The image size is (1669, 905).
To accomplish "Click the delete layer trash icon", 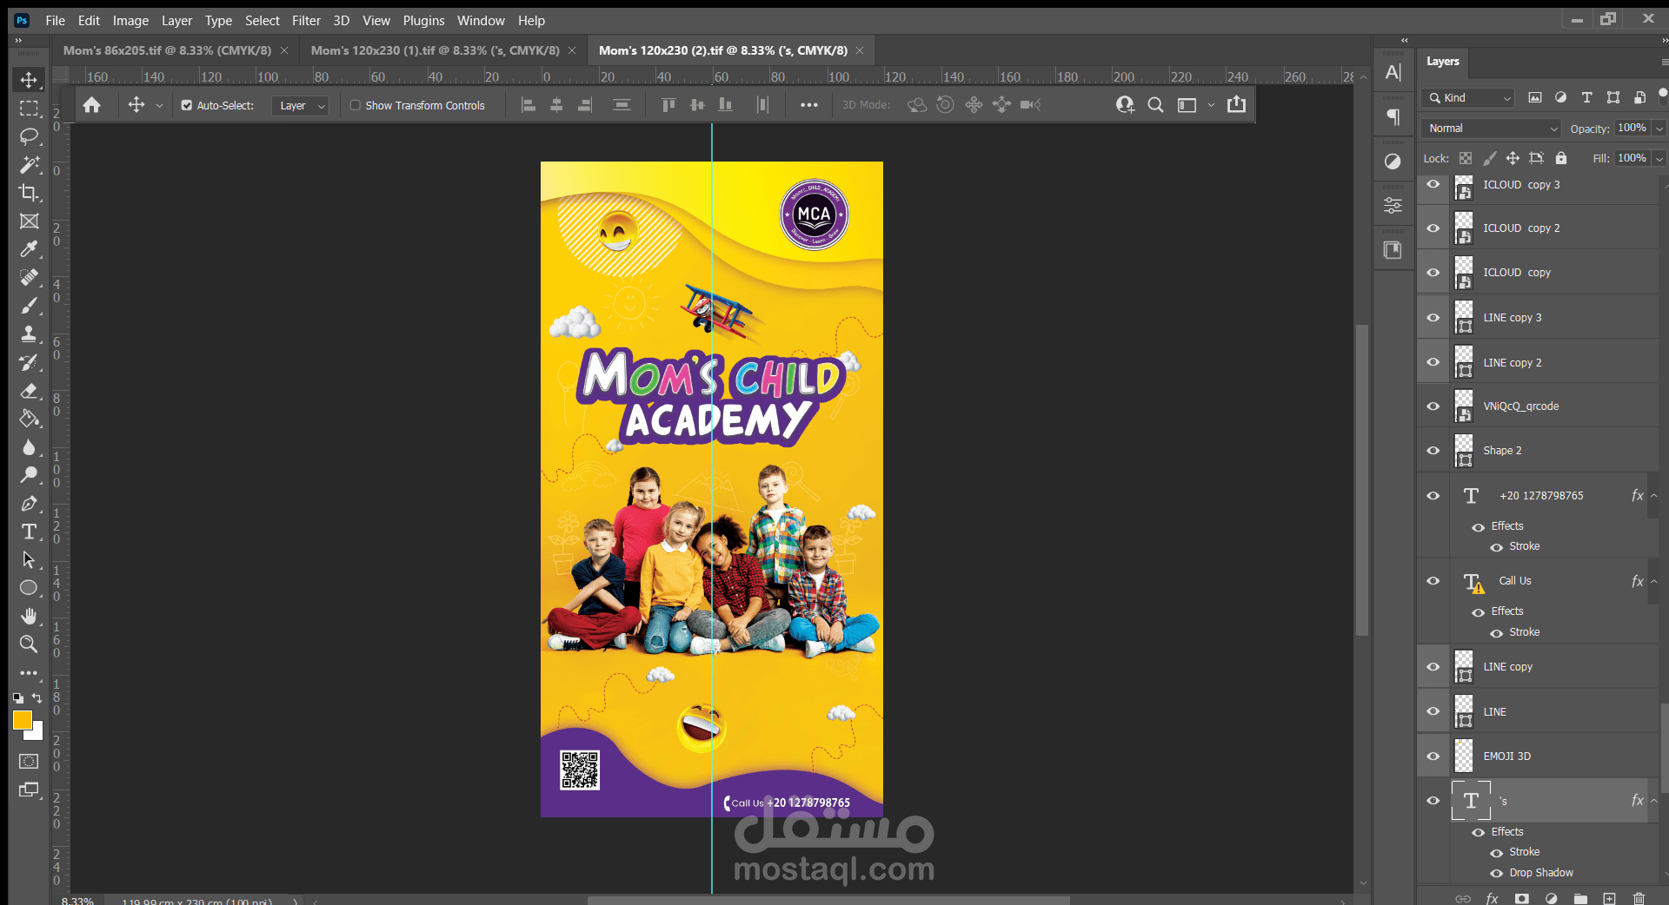I will [1639, 898].
